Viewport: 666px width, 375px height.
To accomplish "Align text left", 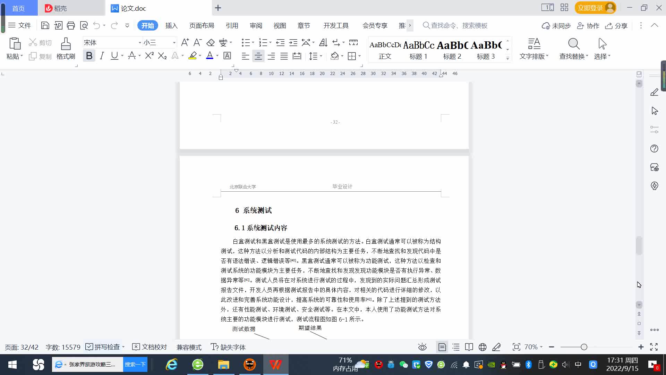I will (x=245, y=56).
